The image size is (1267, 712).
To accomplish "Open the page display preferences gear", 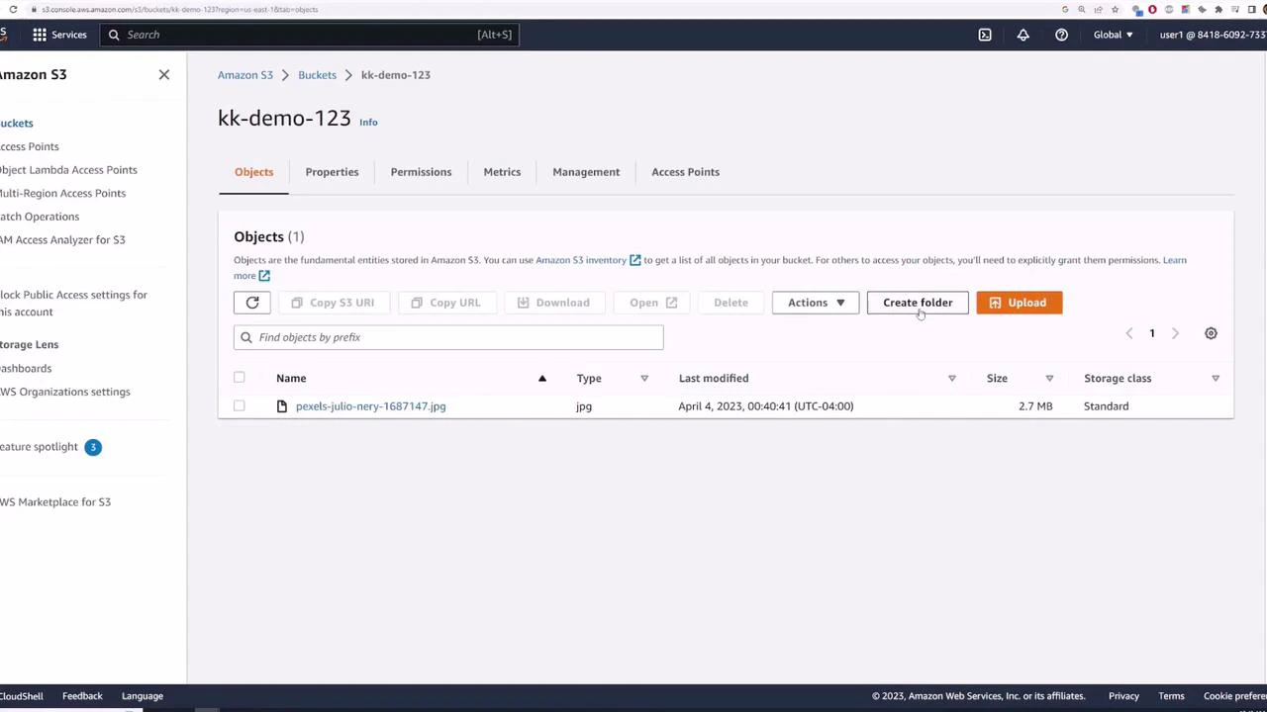I will pos(1211,333).
